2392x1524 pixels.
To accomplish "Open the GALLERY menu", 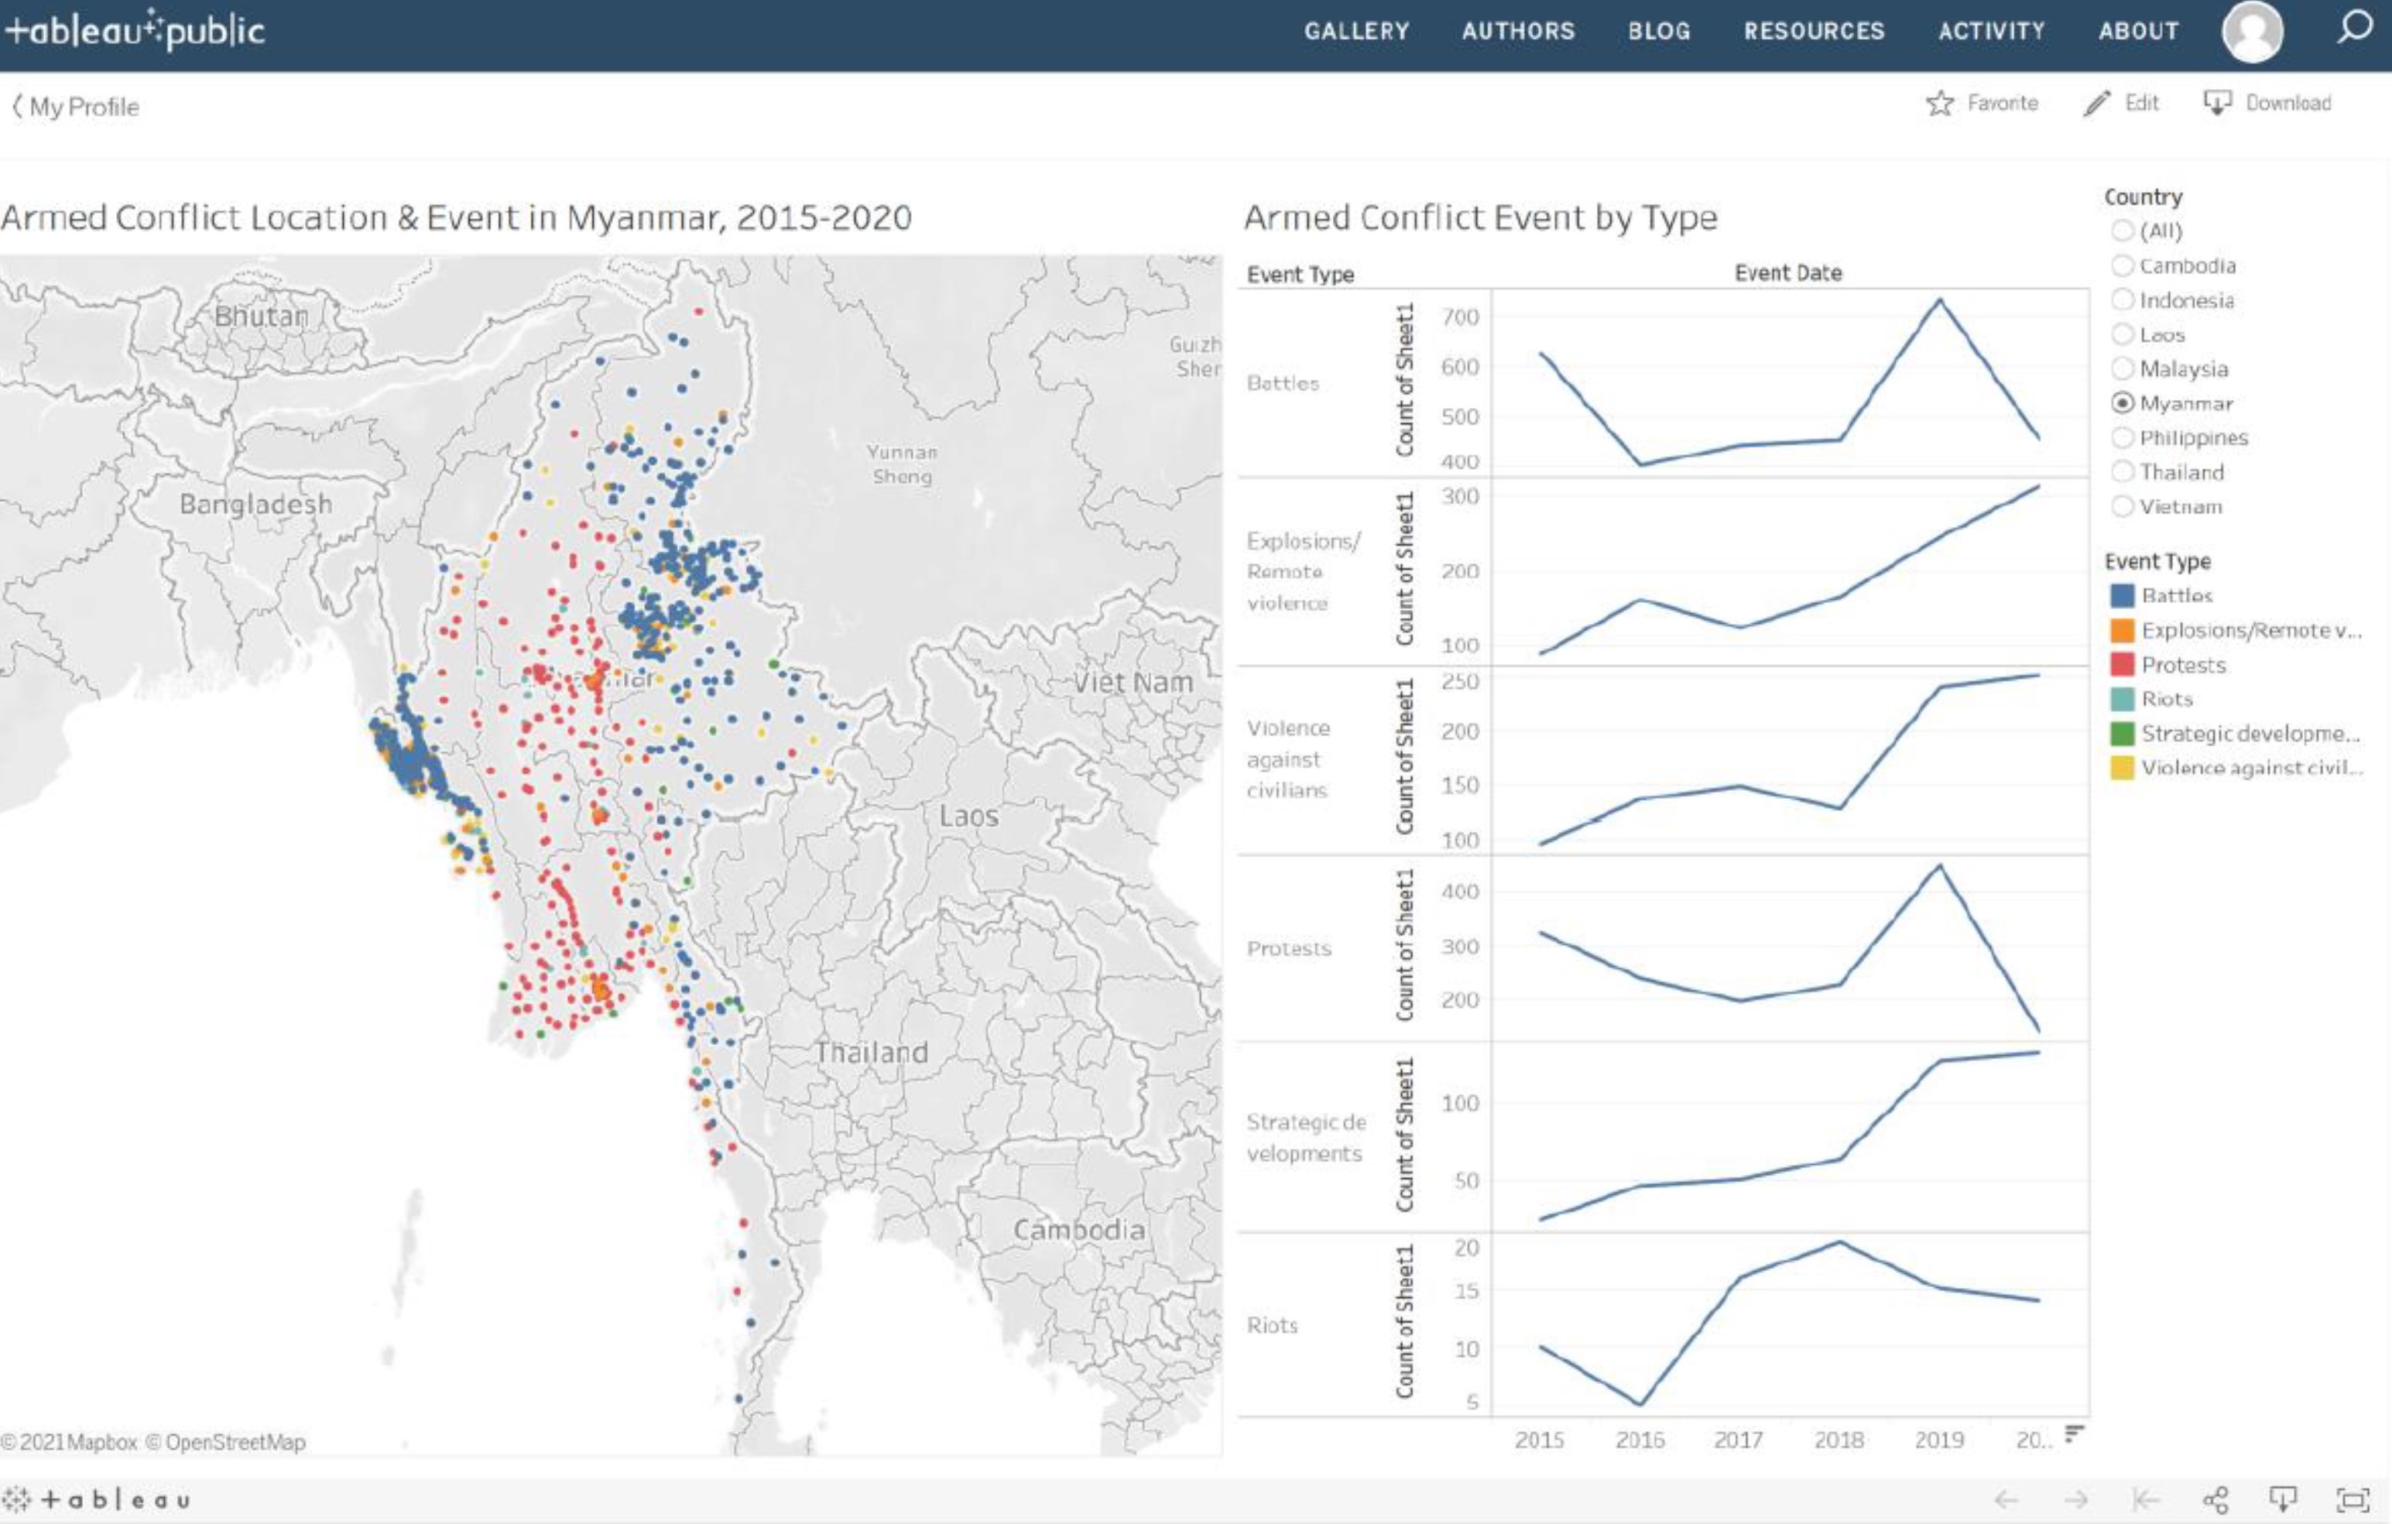I will click(x=1356, y=31).
